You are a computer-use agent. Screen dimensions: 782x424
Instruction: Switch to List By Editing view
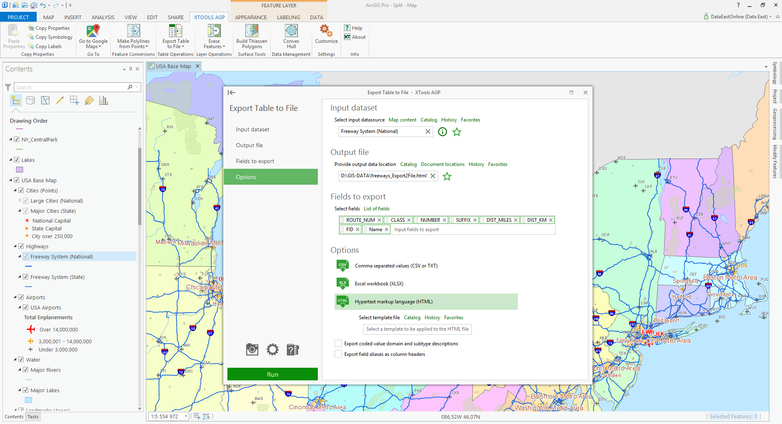coord(60,100)
